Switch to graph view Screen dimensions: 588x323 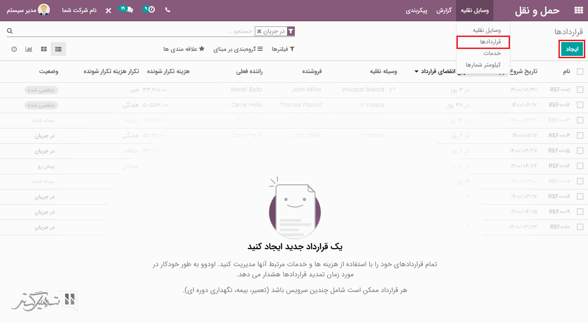click(x=29, y=49)
